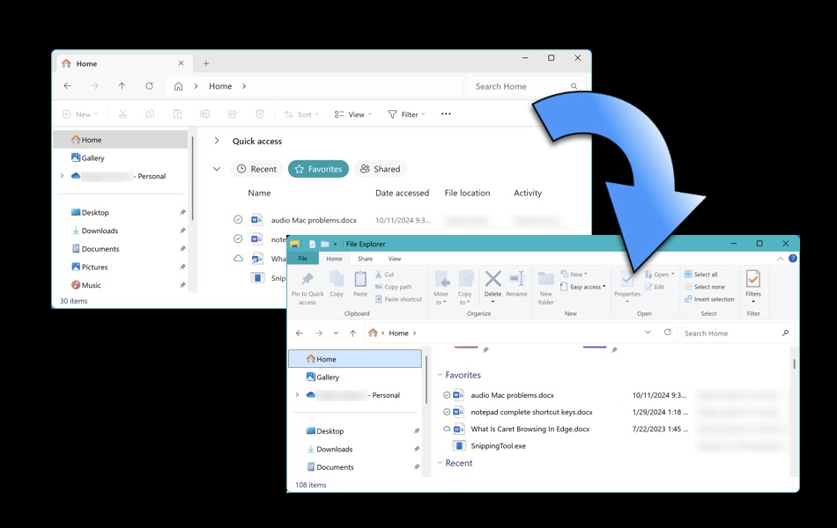The image size is (837, 528).
Task: Sort by Date accessed column header
Action: coord(402,193)
